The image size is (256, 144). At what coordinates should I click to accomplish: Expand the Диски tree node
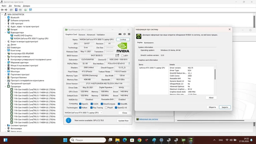click(x=5, y=44)
